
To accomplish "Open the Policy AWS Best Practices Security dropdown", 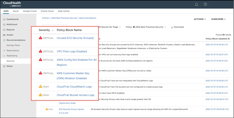I will tap(146, 27).
